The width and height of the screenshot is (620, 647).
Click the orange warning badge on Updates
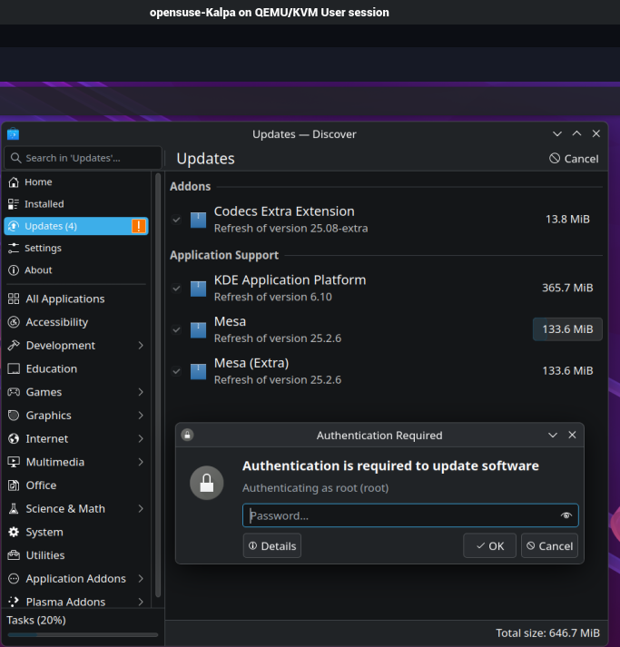pyautogui.click(x=138, y=226)
